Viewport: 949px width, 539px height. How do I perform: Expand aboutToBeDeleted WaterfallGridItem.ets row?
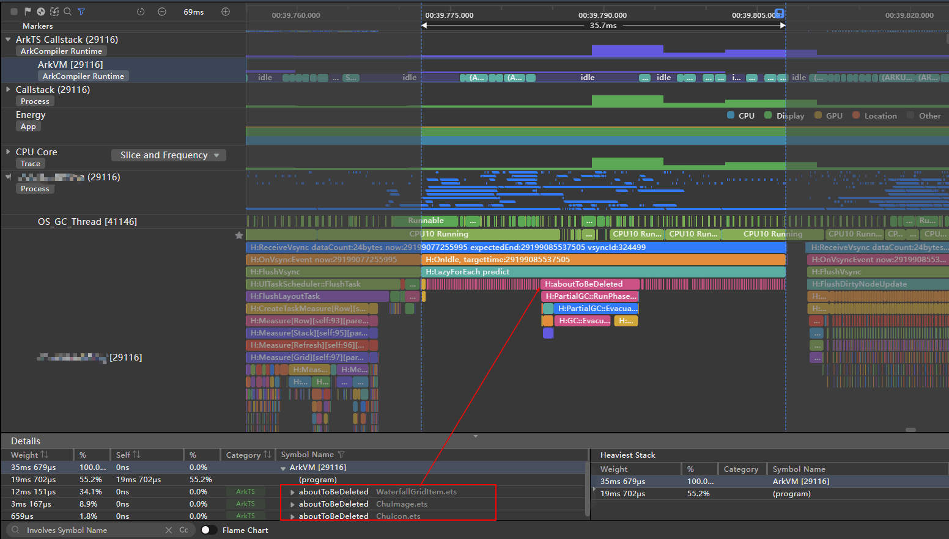pyautogui.click(x=292, y=492)
